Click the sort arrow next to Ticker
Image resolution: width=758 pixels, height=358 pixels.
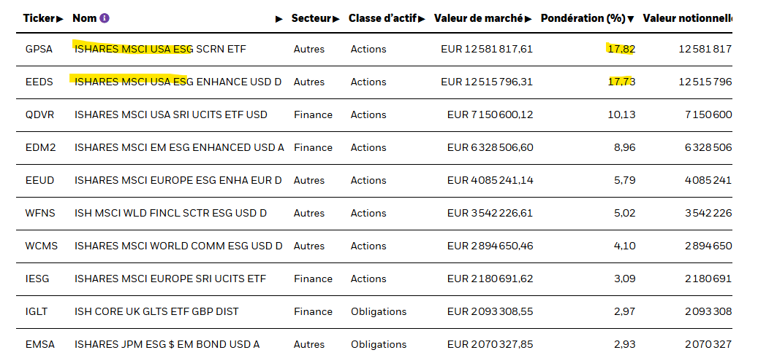click(x=60, y=18)
